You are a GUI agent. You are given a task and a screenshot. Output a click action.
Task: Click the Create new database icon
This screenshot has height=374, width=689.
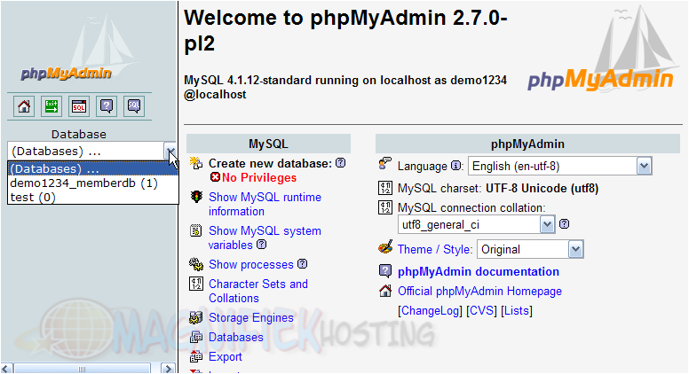(x=196, y=163)
